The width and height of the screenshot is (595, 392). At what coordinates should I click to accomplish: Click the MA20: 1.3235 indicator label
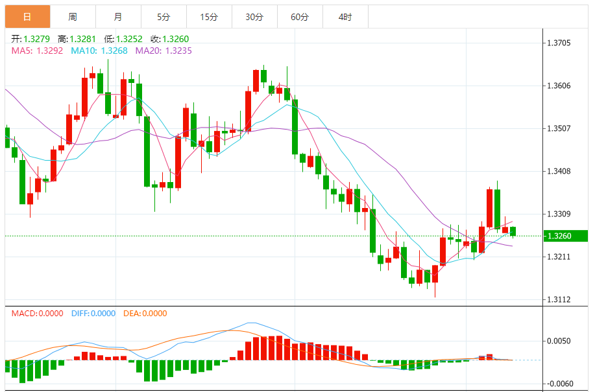click(x=164, y=51)
